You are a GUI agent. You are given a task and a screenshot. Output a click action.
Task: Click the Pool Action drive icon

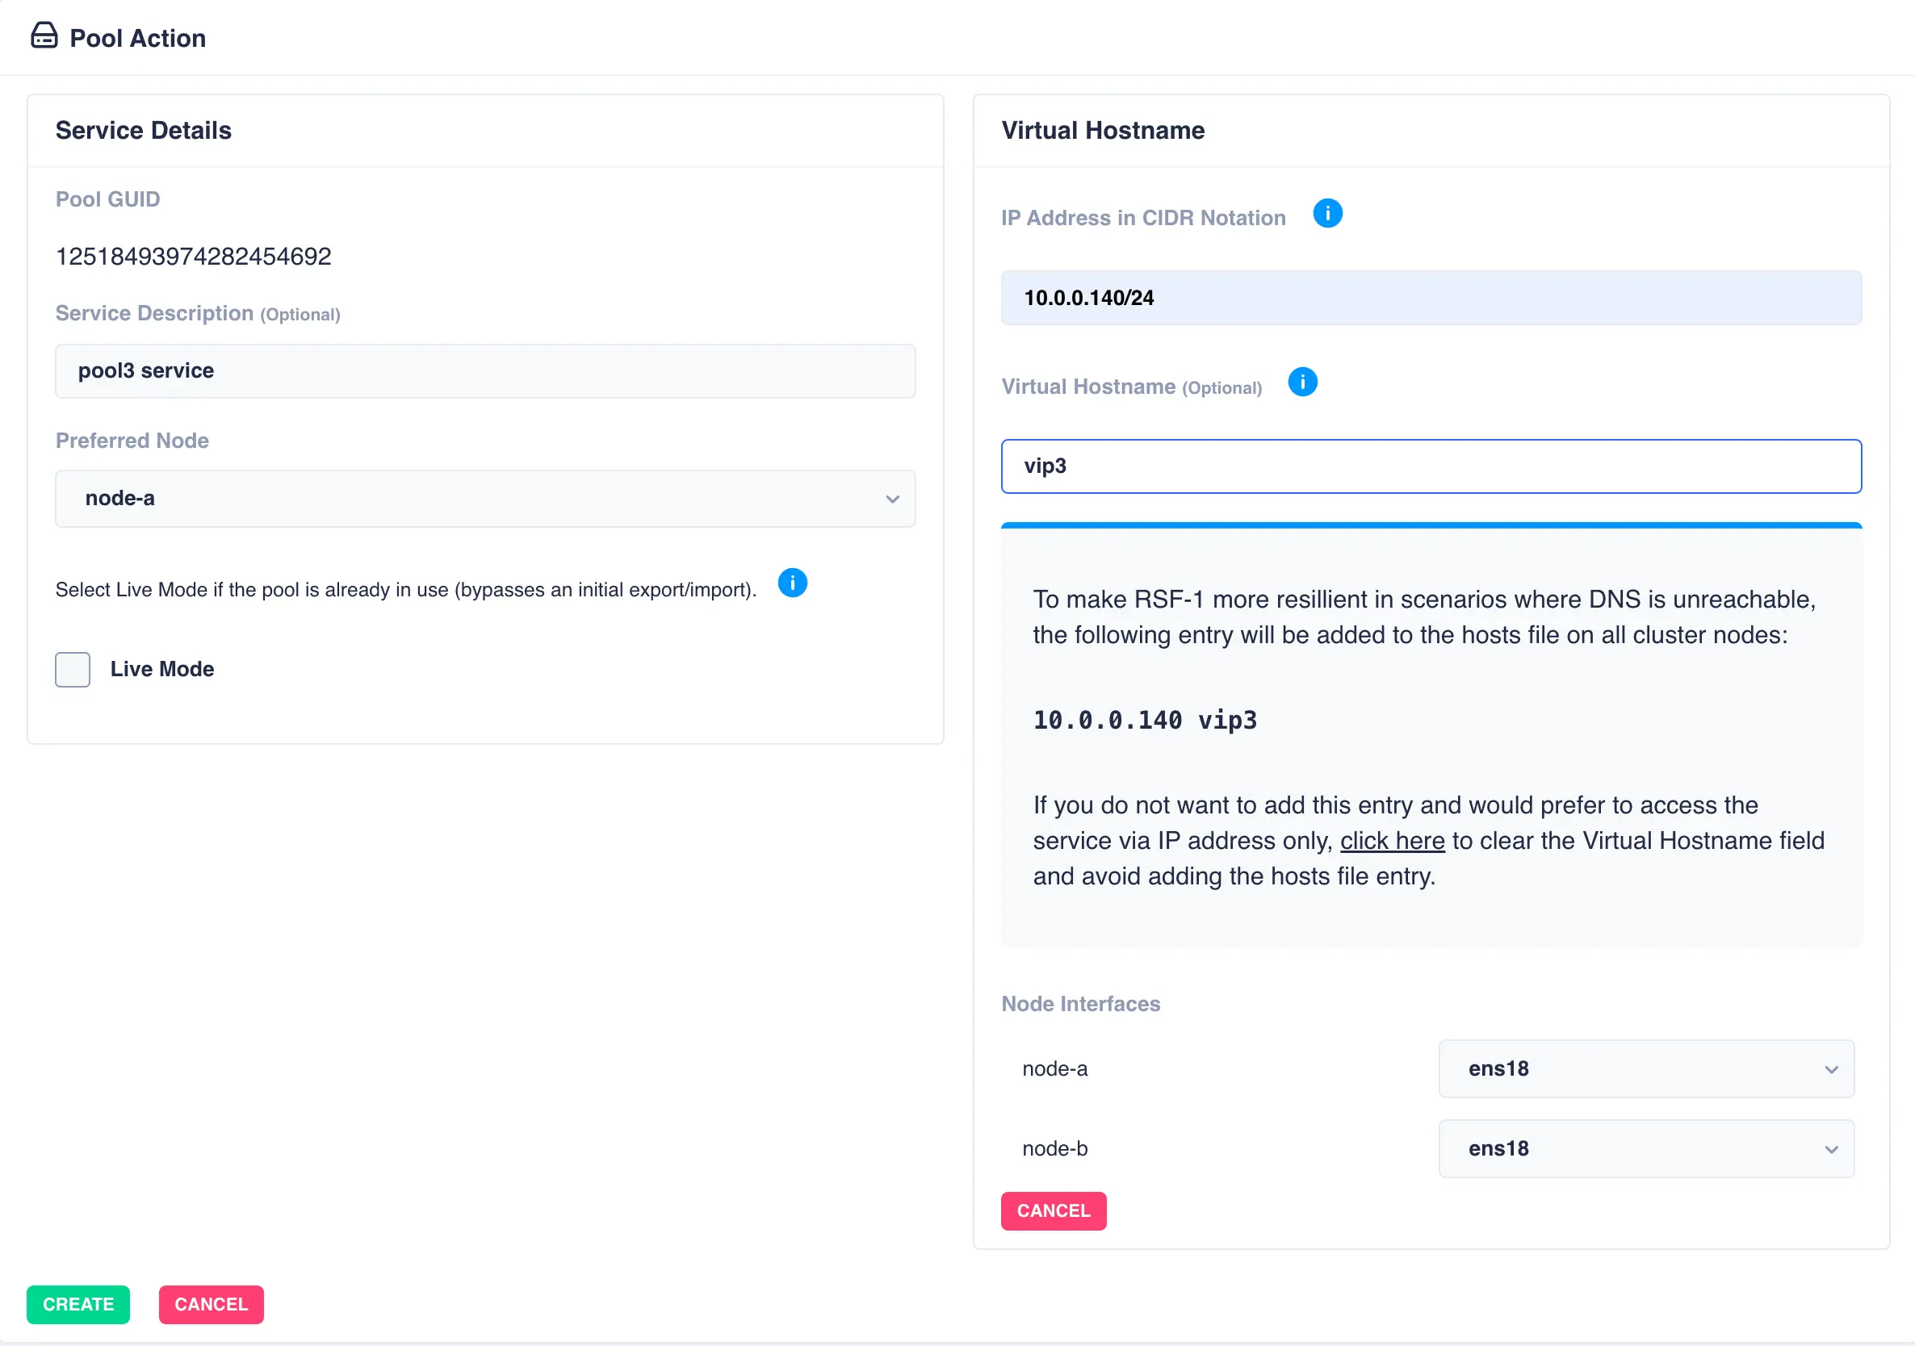44,36
